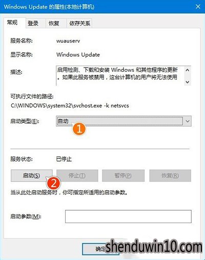This screenshot has width=205, height=260.
Task: Click the red number 2 marker
Action: [x=53, y=183]
